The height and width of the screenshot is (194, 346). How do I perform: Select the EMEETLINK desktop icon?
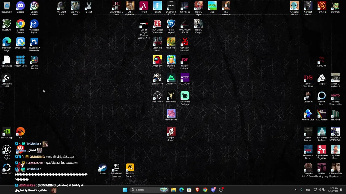(x=20, y=44)
